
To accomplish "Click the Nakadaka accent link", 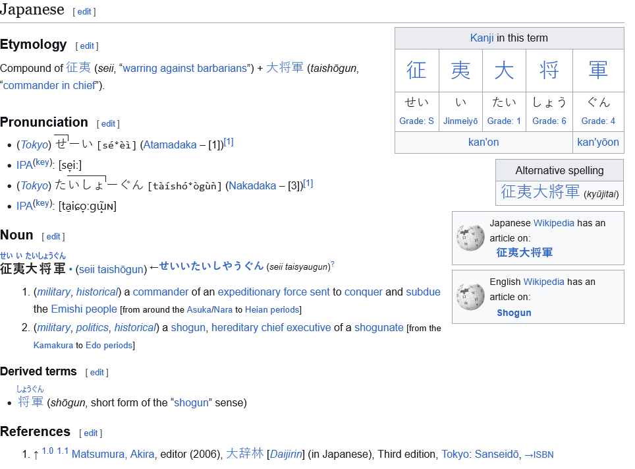I will 252,186.
